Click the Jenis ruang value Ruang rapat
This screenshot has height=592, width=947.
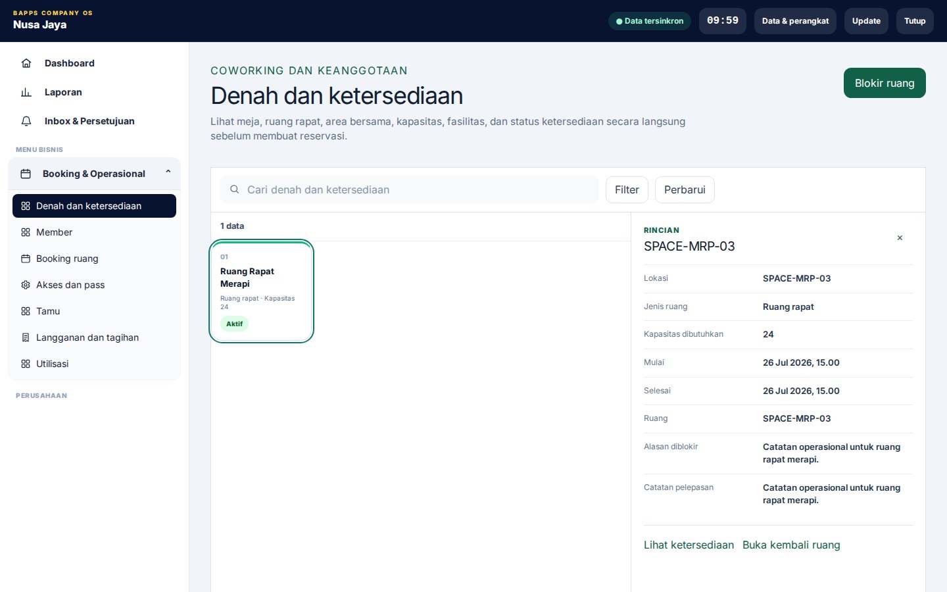[789, 307]
